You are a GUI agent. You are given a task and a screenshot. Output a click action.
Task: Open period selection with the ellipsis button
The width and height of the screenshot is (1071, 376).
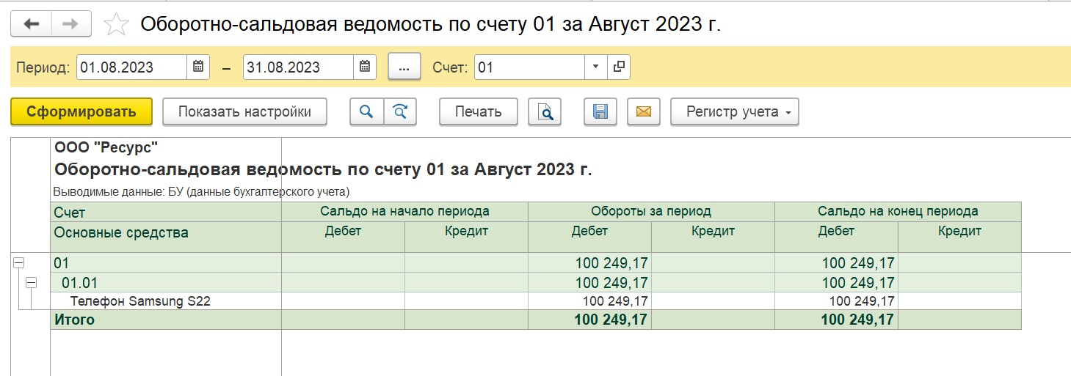click(x=404, y=67)
